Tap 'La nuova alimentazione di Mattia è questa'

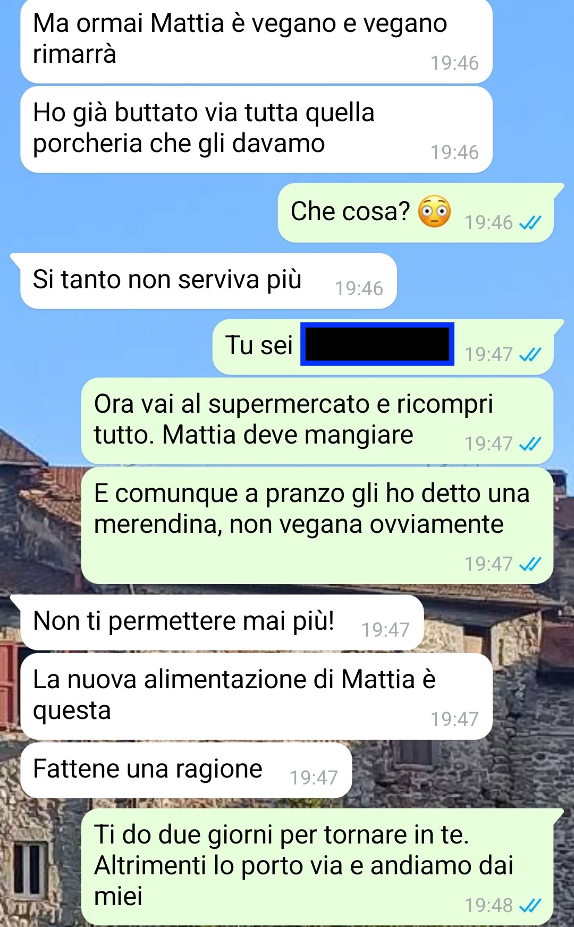pyautogui.click(x=256, y=696)
